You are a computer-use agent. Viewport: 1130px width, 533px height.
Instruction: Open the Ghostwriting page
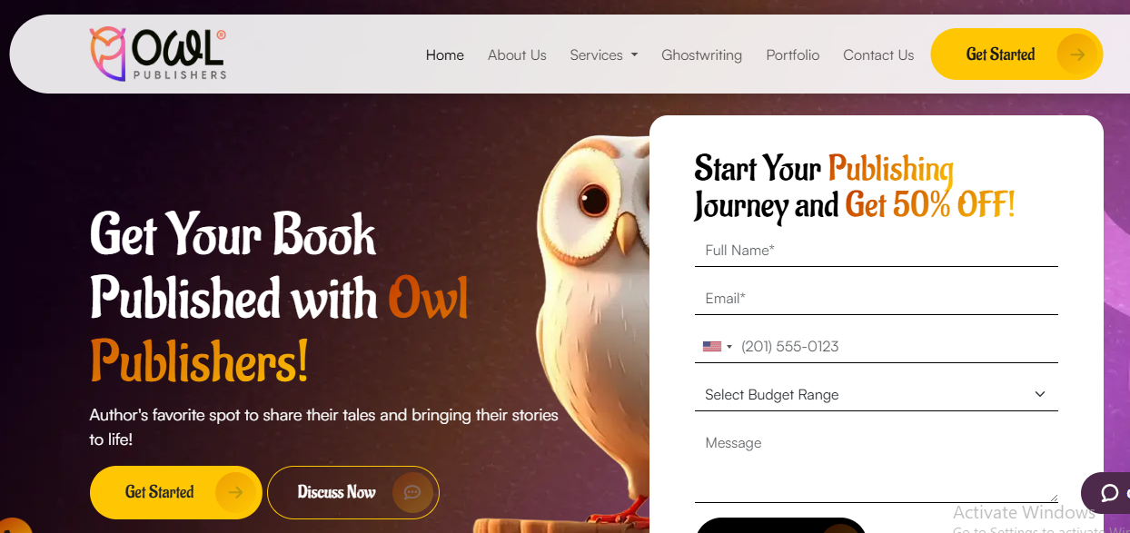tap(701, 54)
